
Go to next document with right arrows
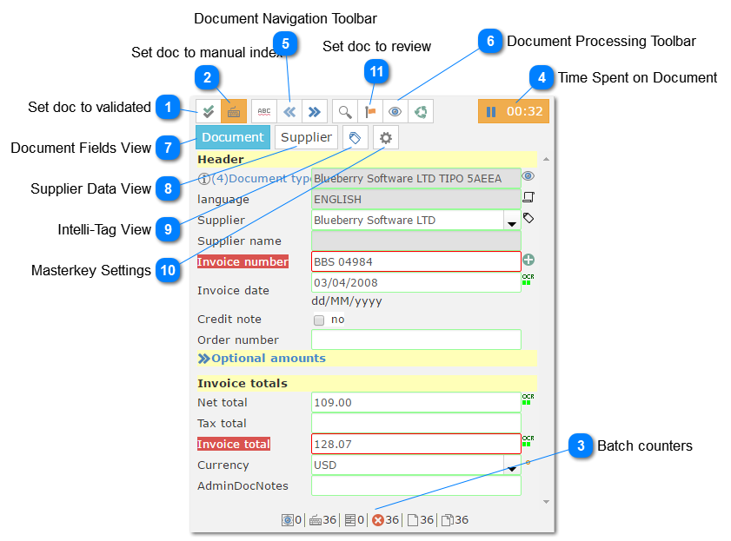tap(315, 111)
